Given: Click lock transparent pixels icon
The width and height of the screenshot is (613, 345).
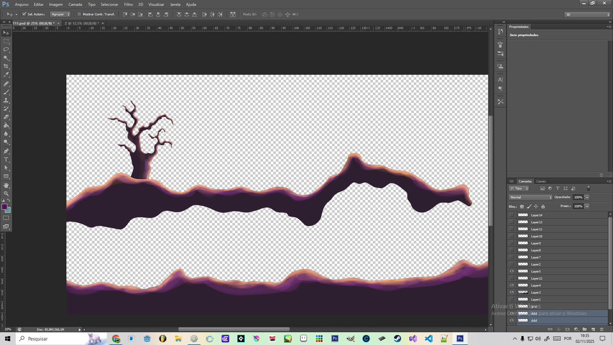Looking at the screenshot, I should click(x=522, y=206).
